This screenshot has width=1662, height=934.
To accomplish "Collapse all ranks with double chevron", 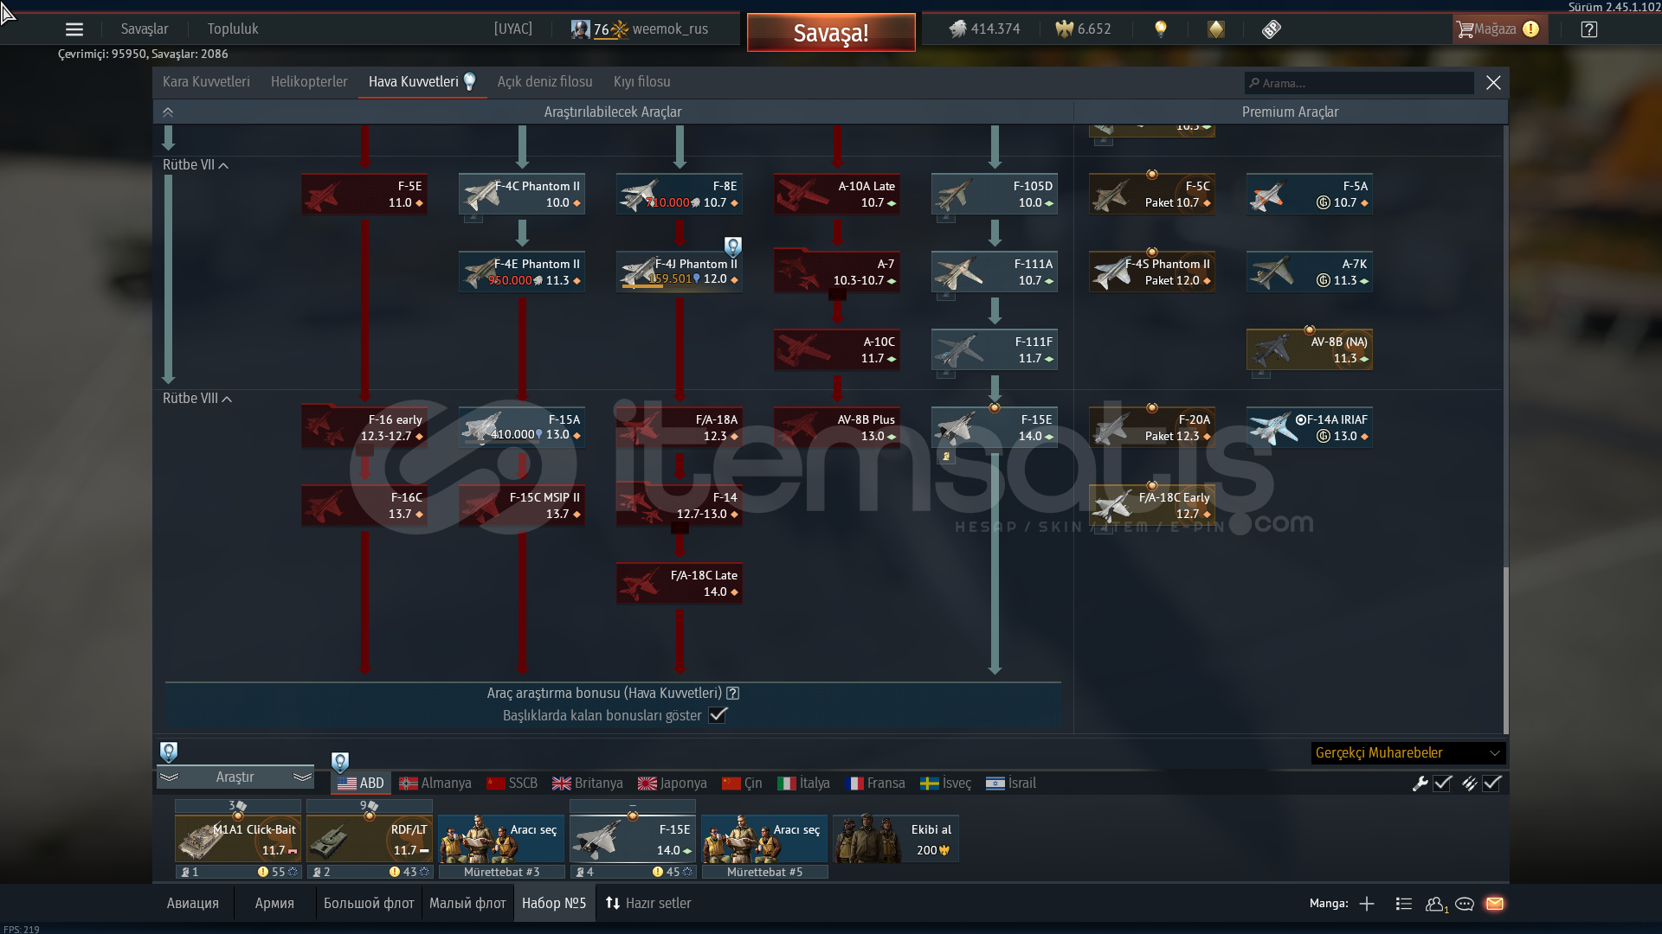I will [168, 112].
